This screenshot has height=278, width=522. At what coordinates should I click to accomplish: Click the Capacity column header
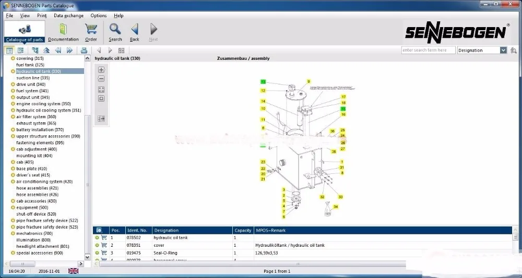[x=243, y=230]
